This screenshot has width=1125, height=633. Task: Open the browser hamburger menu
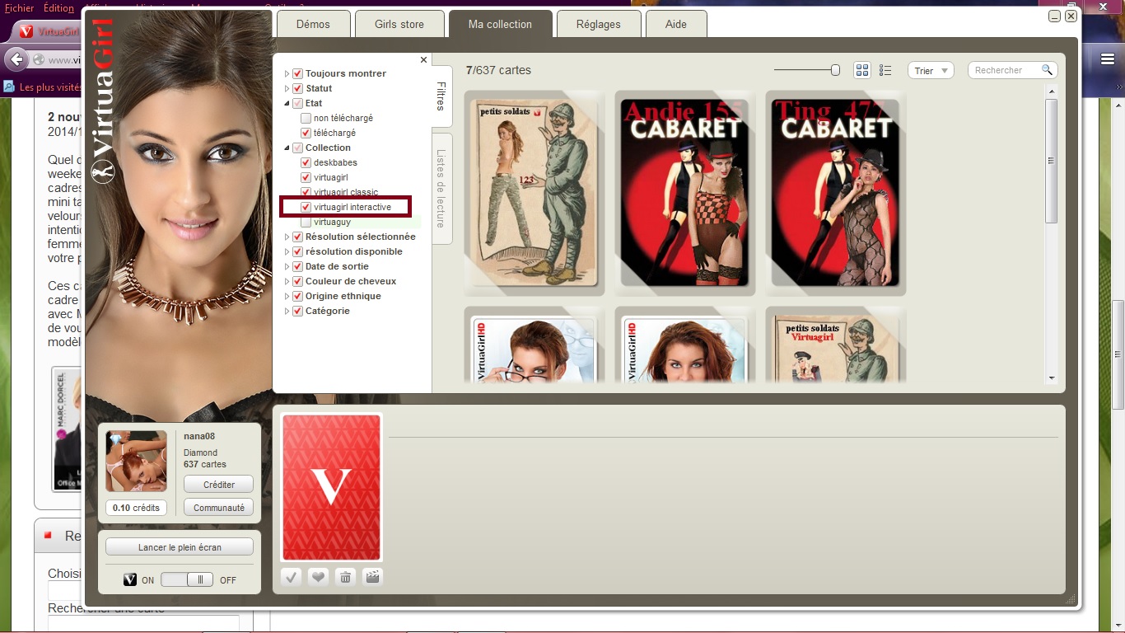[x=1108, y=59]
